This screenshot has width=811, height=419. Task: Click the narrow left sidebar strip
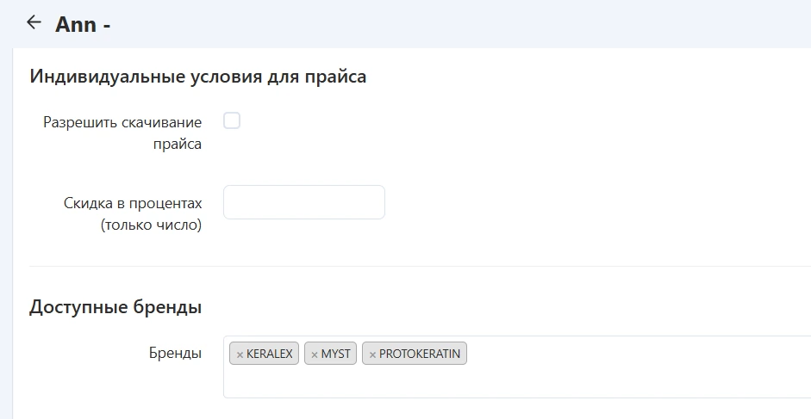6,232
